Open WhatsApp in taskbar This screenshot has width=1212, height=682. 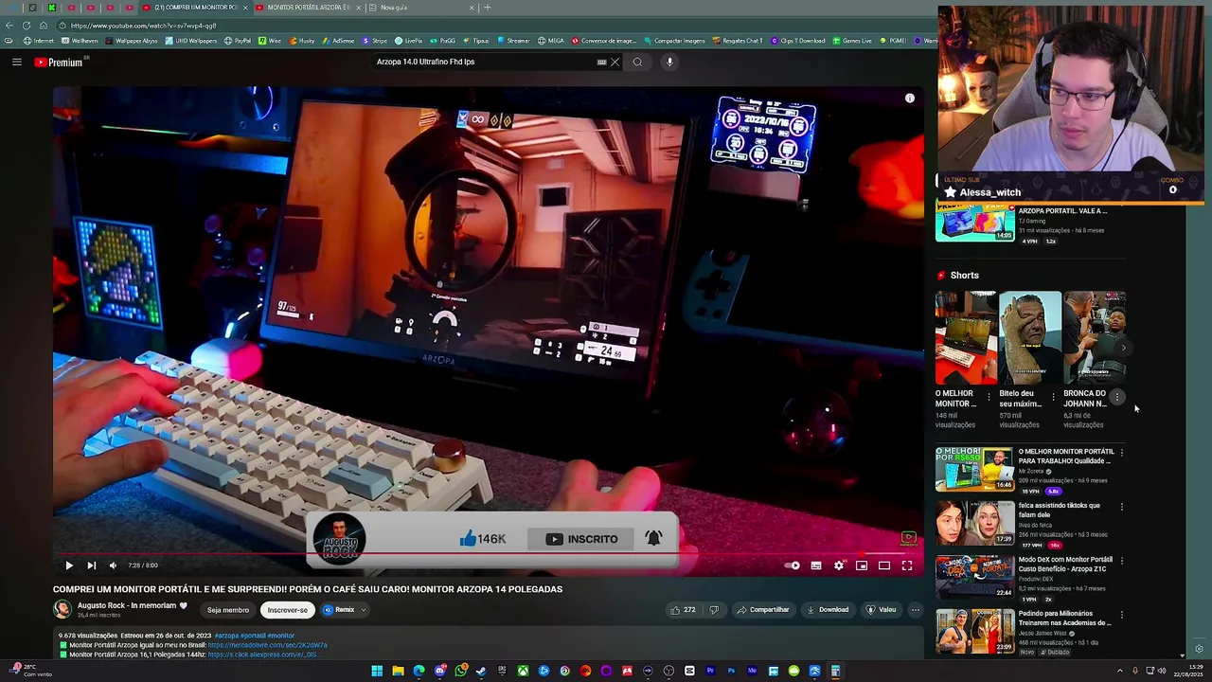coord(460,671)
